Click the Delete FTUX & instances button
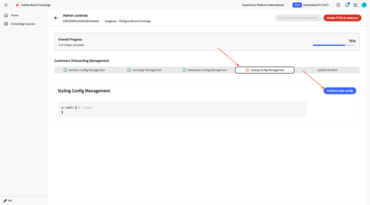The height and width of the screenshot is (205, 370). click(x=342, y=18)
